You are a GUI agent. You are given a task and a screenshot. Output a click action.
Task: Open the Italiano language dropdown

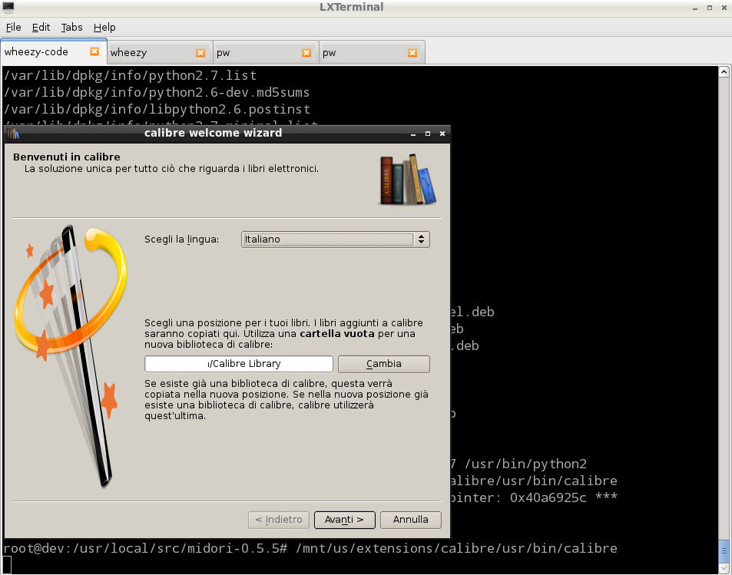pos(335,240)
